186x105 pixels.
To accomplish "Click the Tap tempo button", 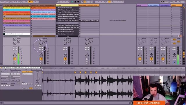I will 11,2.
